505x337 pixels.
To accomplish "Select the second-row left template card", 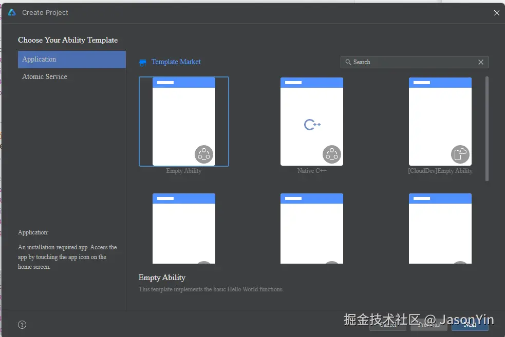I will coord(183,229).
